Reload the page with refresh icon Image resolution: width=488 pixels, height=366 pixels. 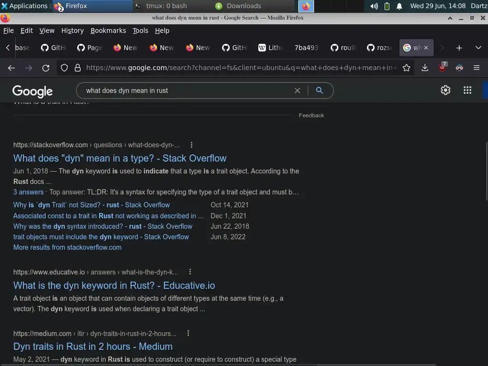(46, 68)
